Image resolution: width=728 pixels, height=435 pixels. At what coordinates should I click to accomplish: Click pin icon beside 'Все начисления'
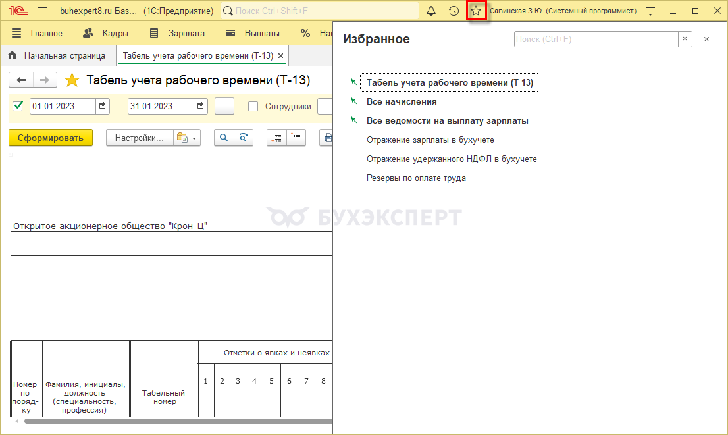pyautogui.click(x=353, y=102)
